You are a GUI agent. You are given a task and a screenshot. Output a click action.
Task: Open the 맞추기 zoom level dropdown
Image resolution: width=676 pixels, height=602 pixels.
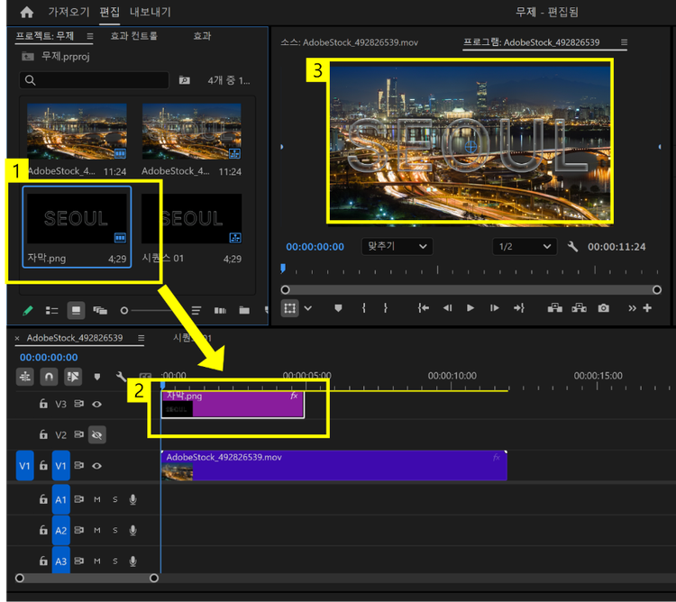point(397,246)
